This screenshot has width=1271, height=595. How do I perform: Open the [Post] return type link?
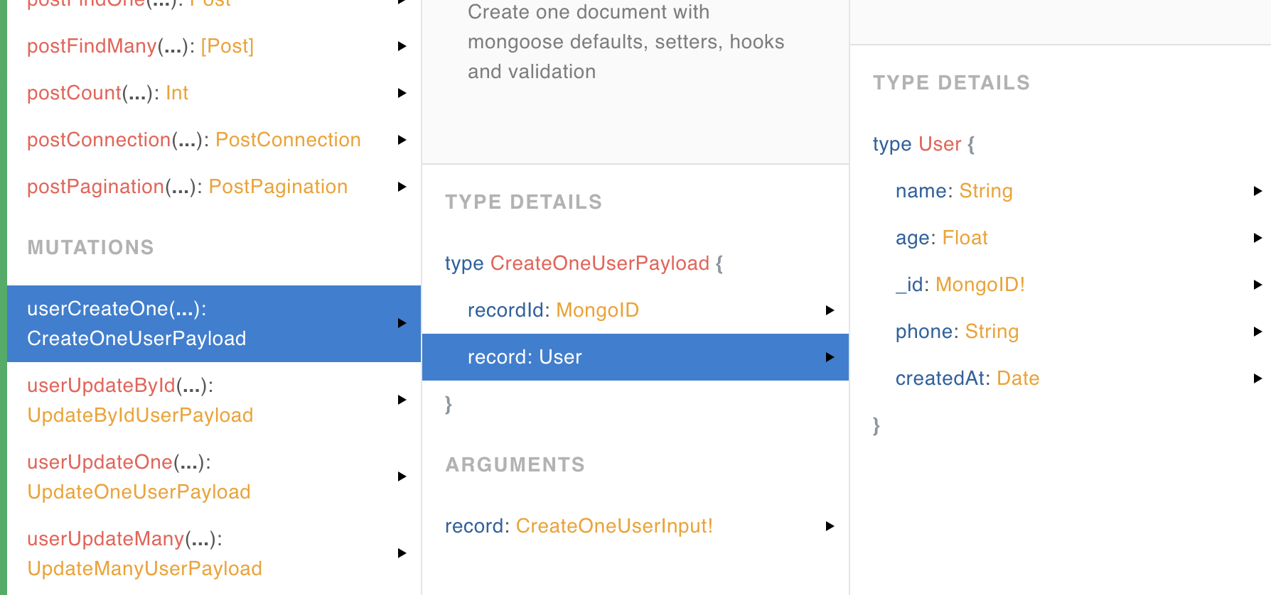(227, 46)
